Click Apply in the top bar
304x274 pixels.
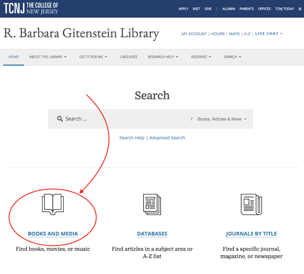(x=183, y=9)
